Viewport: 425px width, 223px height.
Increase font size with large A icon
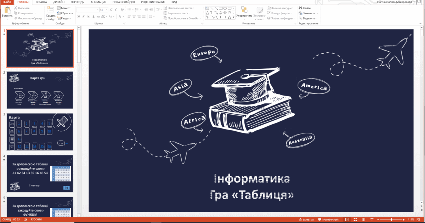[x=111, y=10]
